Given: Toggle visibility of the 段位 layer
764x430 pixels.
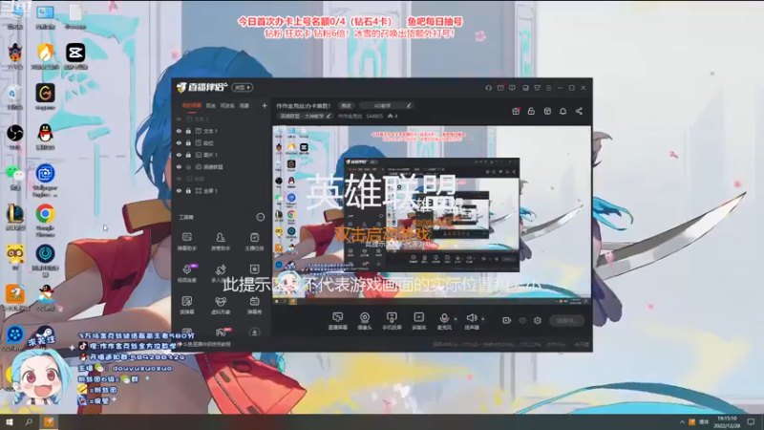Looking at the screenshot, I should pos(179,143).
